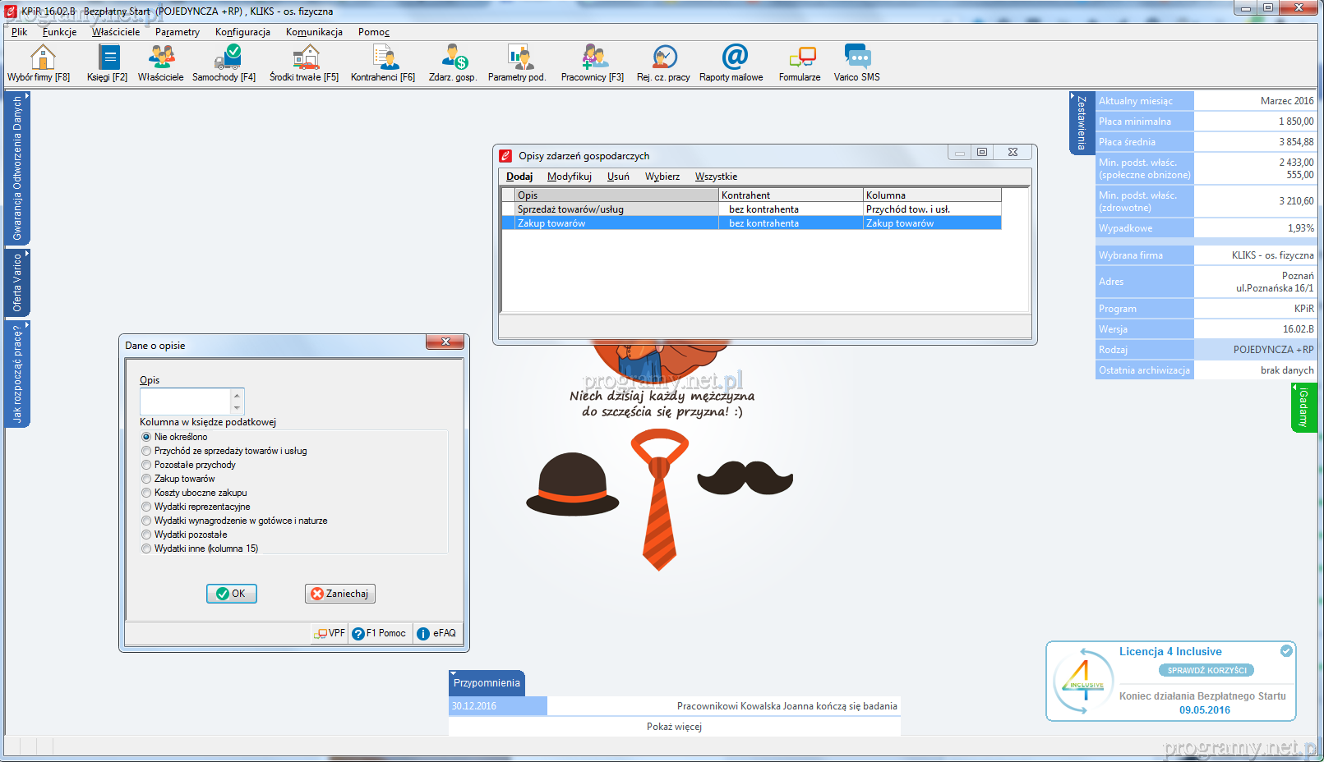Select 'Zakup towarów' radio button
Screen dimensions: 1324x762
pos(146,479)
